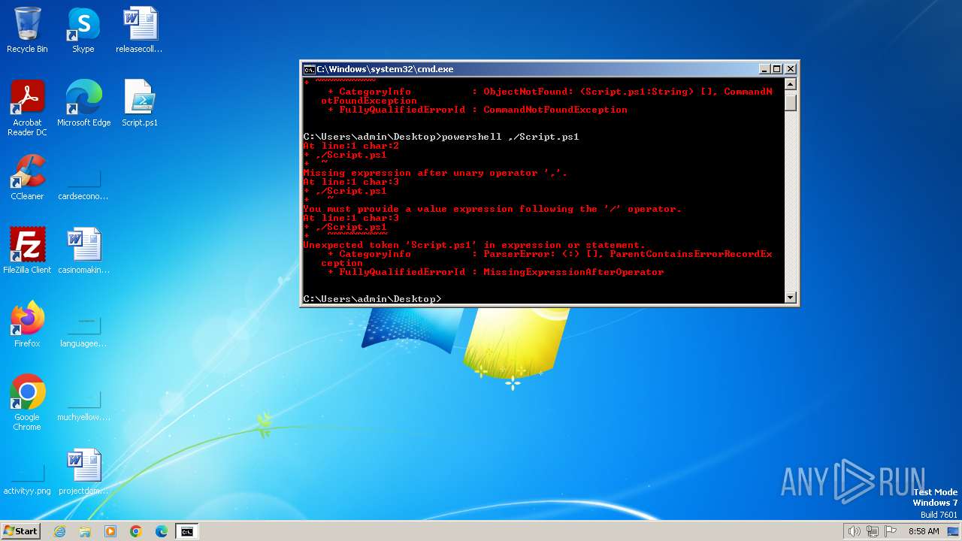962x541 pixels.
Task: Open Edge from the taskbar
Action: click(x=162, y=531)
